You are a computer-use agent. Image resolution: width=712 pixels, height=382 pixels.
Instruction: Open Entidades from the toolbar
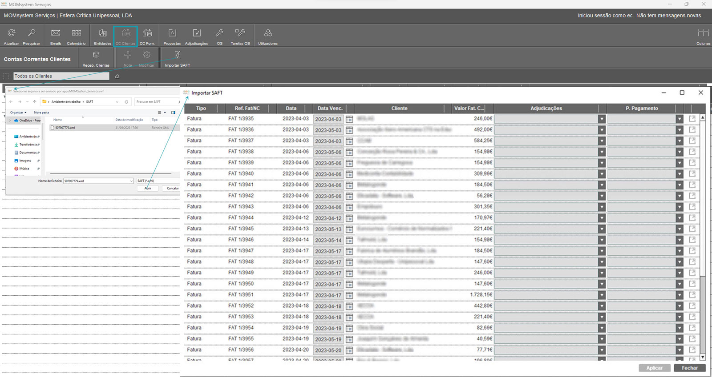pos(102,33)
